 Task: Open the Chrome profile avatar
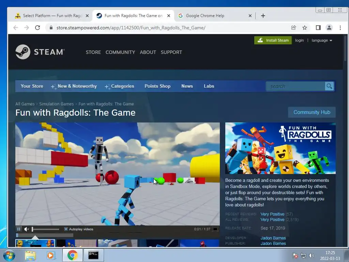pos(329,28)
